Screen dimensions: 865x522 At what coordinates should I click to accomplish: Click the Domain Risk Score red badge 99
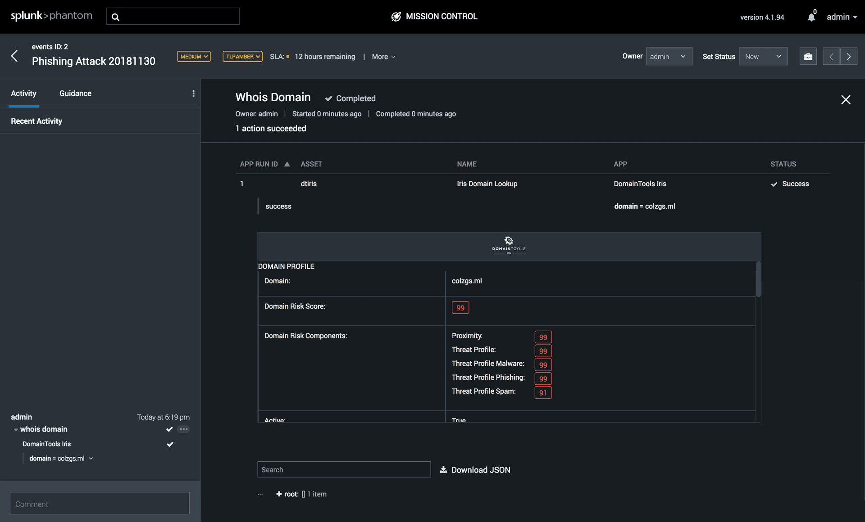pos(460,307)
